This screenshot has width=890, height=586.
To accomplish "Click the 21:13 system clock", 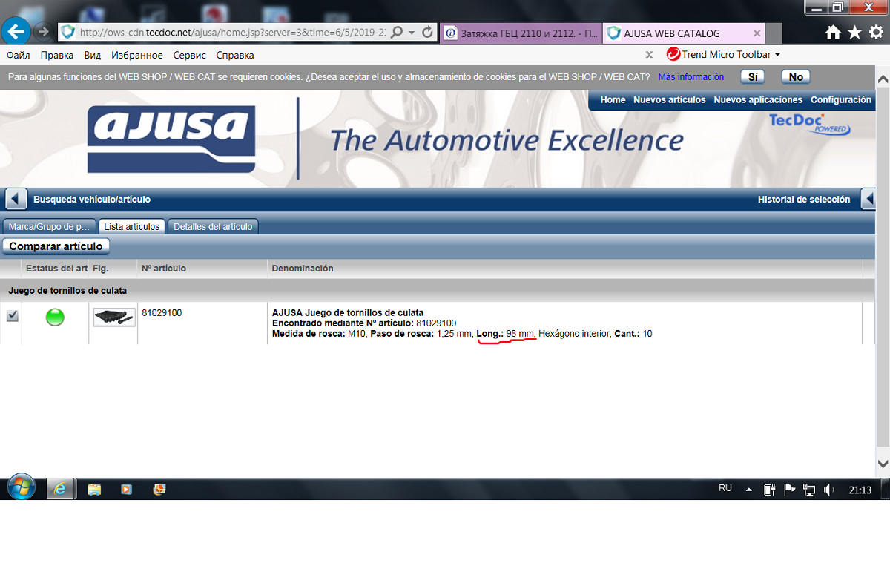I will 860,490.
